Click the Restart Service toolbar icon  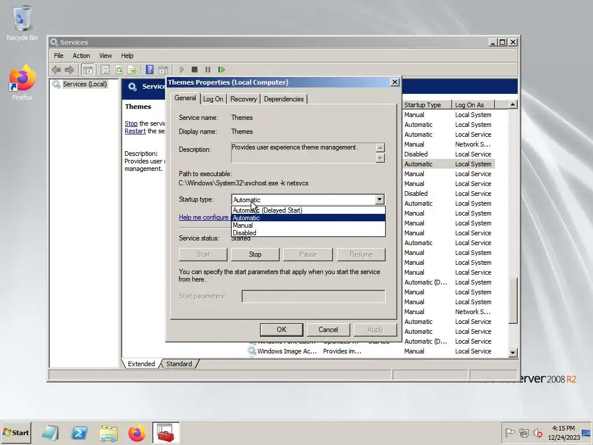point(222,70)
